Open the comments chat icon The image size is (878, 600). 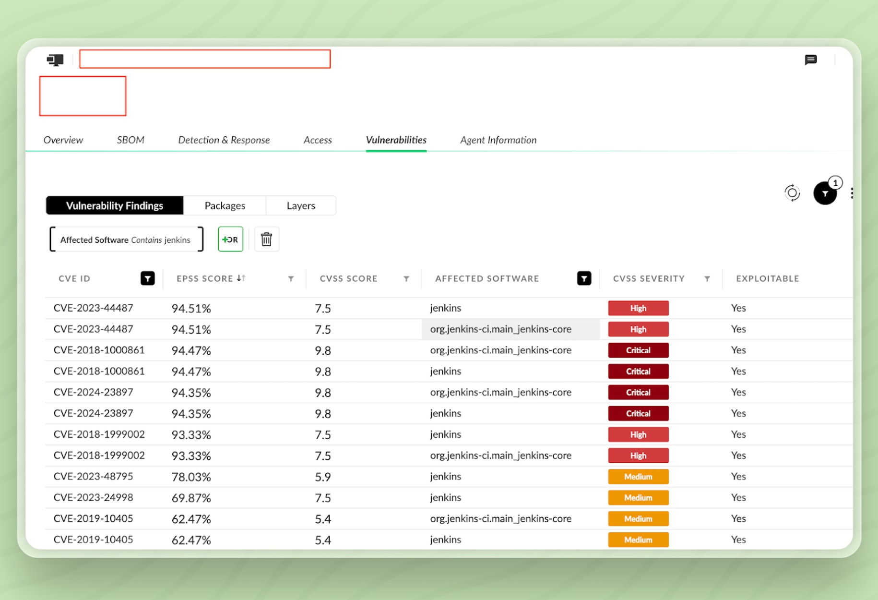[x=810, y=60]
